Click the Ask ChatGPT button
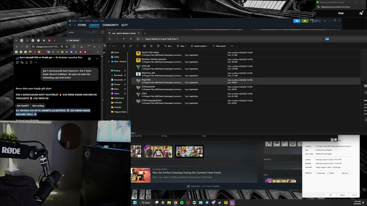This screenshot has height=206, width=367. (x=23, y=106)
